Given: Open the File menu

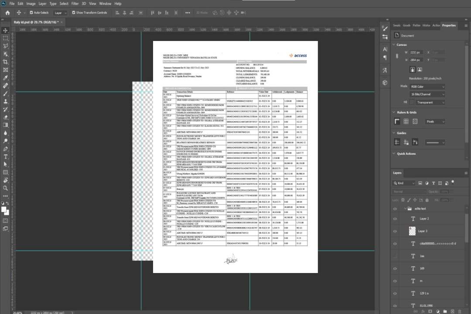Looking at the screenshot, I should click(x=12, y=3).
